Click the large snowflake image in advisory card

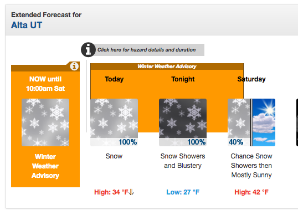45,122
